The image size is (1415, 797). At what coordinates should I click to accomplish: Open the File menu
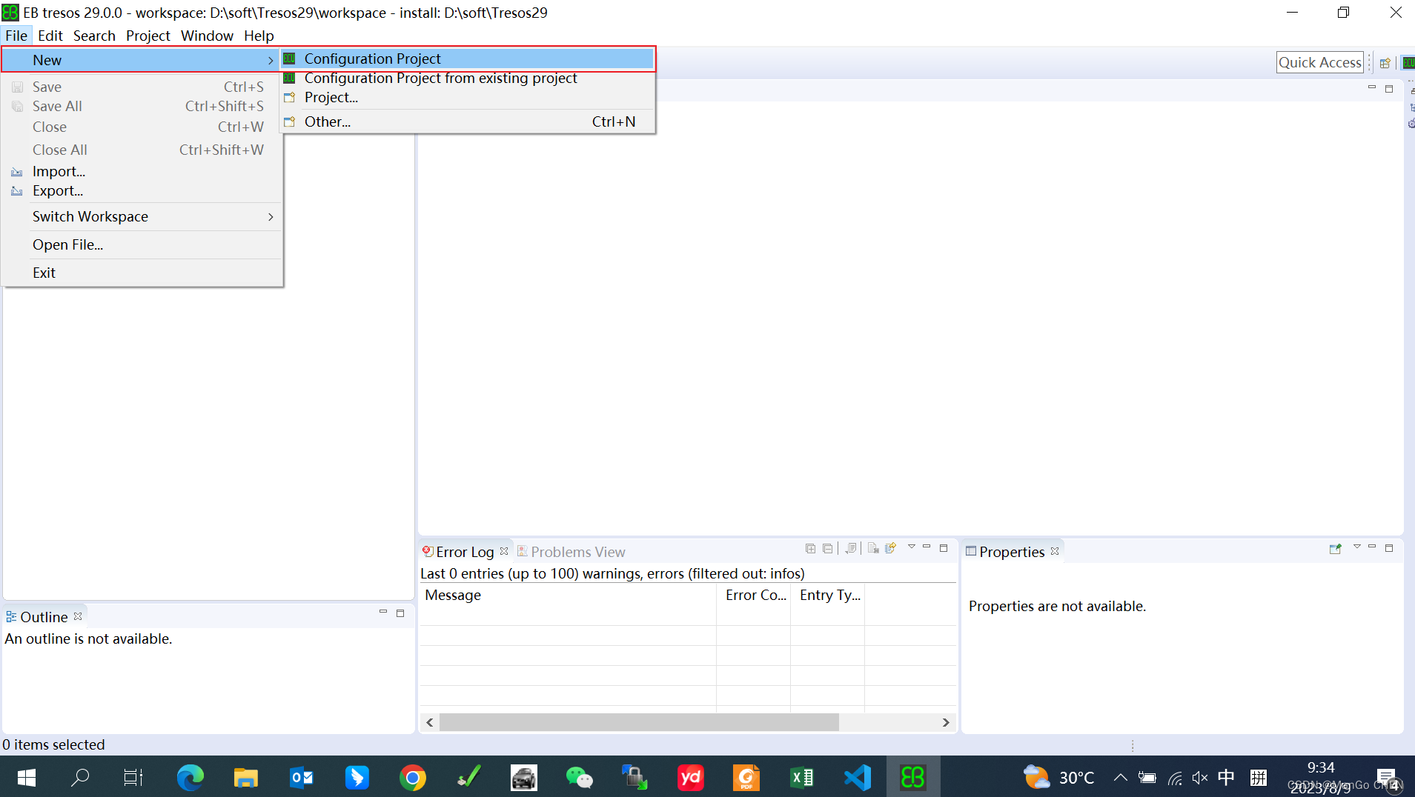point(16,36)
